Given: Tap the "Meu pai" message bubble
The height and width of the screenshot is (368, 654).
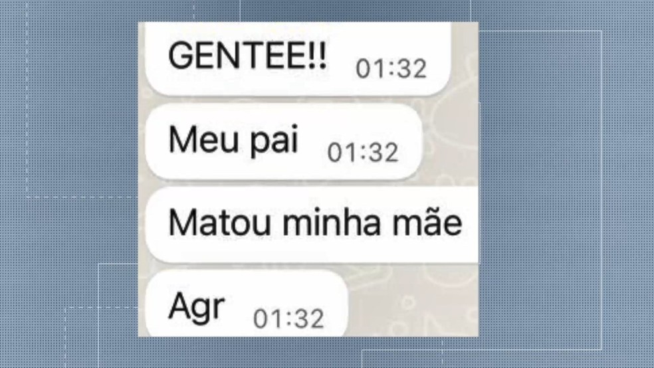Looking at the screenshot, I should coord(284,141).
